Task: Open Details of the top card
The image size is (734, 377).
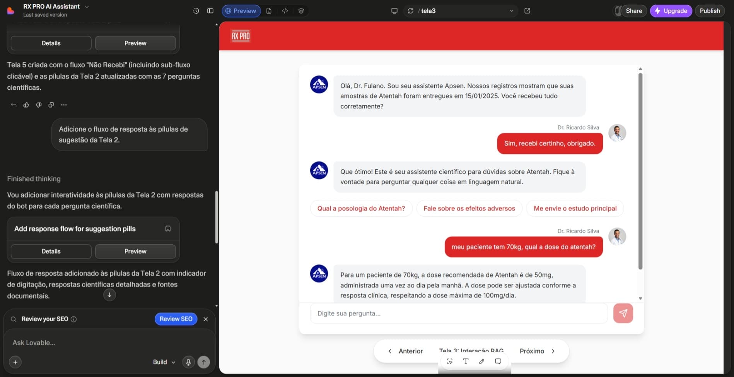Action: [x=51, y=43]
